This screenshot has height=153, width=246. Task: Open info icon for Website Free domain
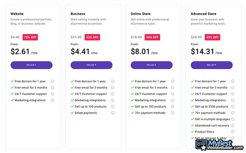(x=52, y=81)
